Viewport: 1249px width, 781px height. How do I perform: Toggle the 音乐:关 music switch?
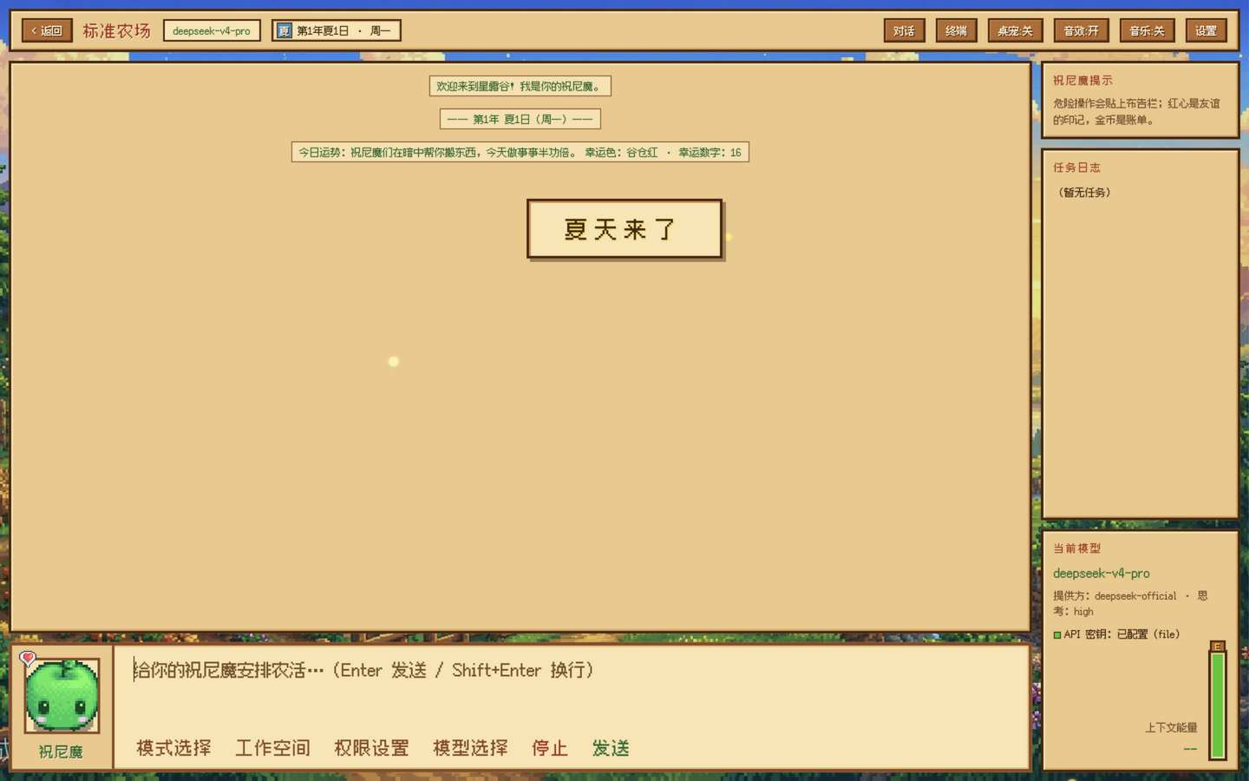point(1147,30)
